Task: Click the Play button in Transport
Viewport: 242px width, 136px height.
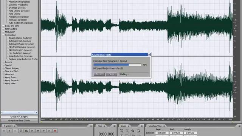Action: pyautogui.click(x=10, y=131)
